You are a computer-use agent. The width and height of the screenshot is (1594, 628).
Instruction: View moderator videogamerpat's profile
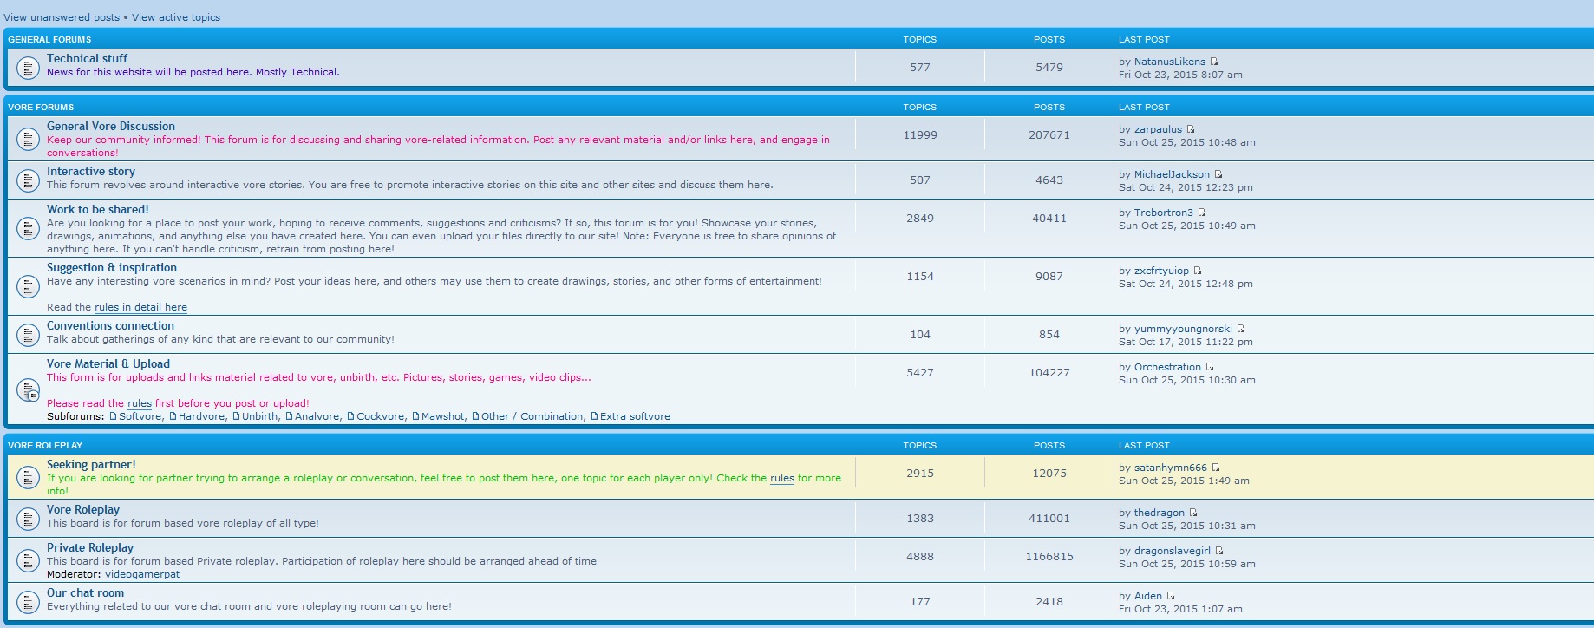[142, 574]
